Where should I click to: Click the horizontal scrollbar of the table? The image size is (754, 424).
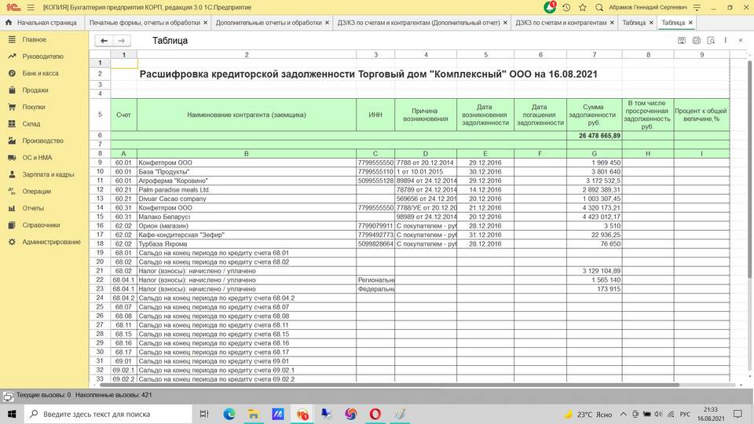pyautogui.click(x=390, y=385)
